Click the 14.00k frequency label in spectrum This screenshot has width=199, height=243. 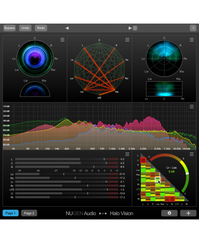[186, 149]
